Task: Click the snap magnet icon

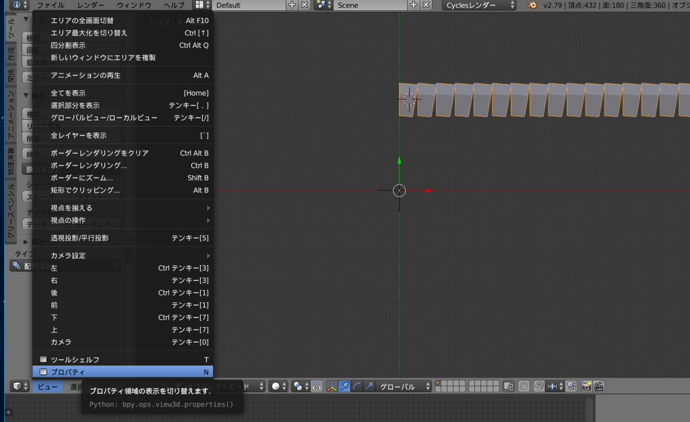Action: click(x=538, y=386)
